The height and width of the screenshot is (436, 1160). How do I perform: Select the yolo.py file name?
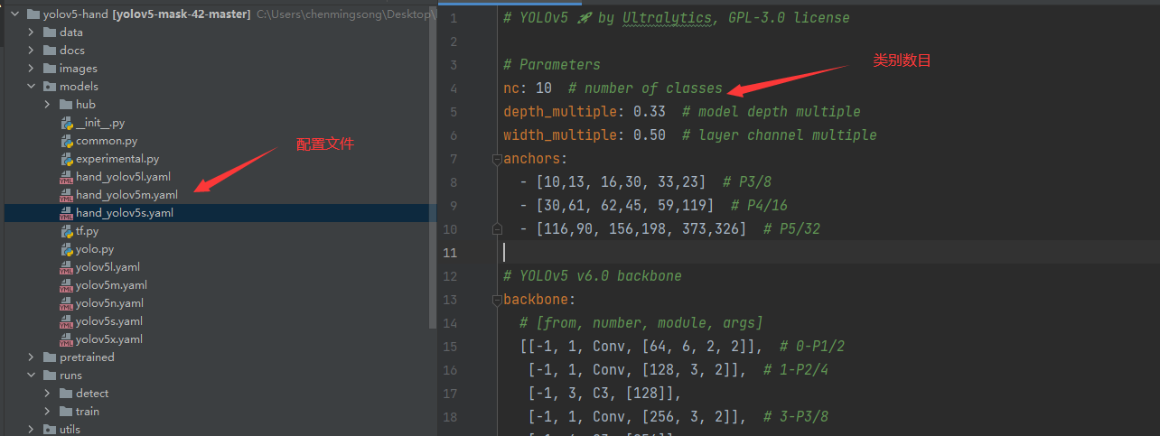95,249
